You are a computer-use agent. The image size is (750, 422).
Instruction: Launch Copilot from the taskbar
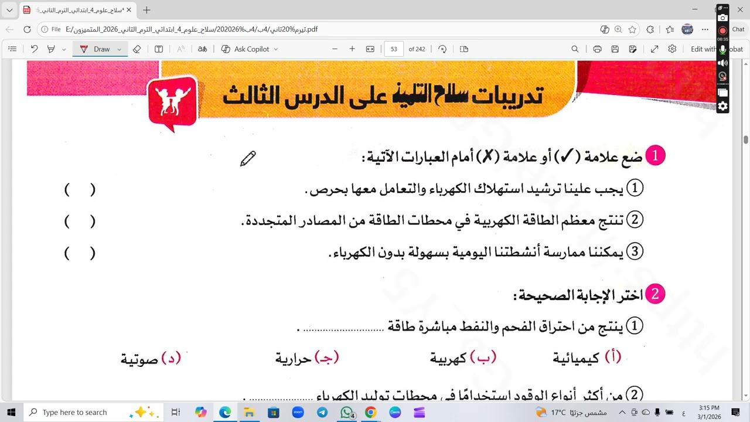point(201,412)
